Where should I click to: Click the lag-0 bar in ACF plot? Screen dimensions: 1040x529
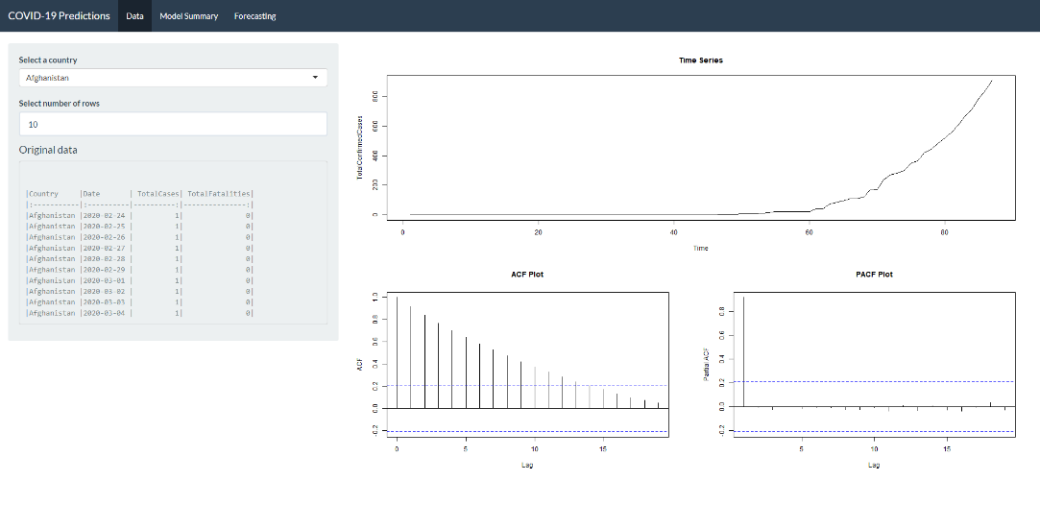[397, 351]
